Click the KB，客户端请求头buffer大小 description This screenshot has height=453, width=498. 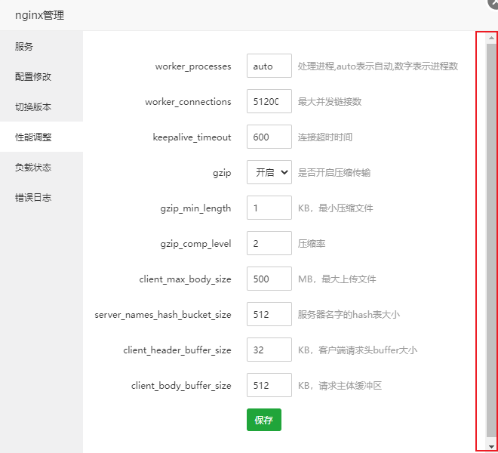[x=358, y=350]
